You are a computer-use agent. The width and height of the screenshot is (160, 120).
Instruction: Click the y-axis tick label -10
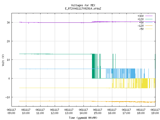(8, 97)
